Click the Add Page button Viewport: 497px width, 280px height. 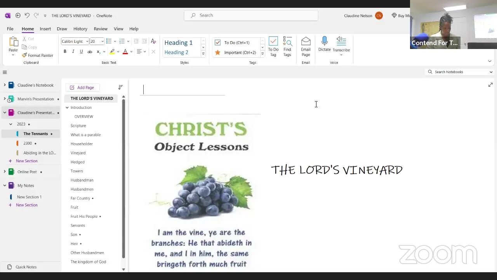pos(82,87)
